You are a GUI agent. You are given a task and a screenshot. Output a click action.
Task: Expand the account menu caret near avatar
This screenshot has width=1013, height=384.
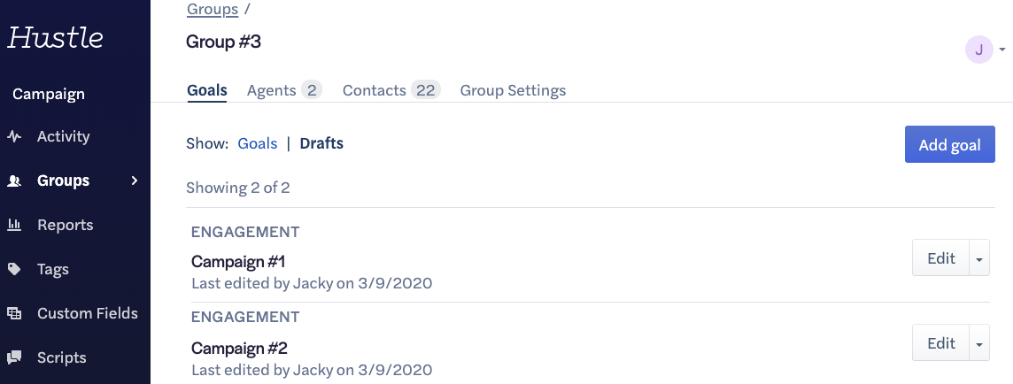(x=1002, y=50)
